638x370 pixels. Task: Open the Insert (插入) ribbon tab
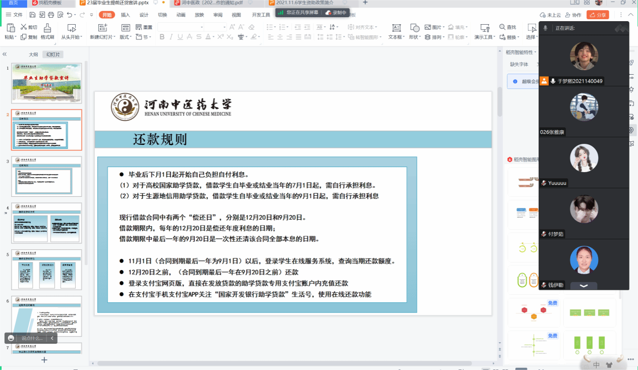(x=125, y=15)
